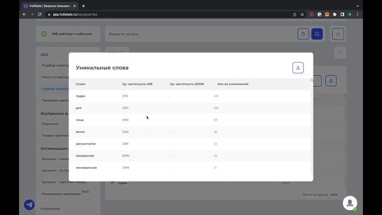Click the word рассыпчатая in the table

coord(85,144)
